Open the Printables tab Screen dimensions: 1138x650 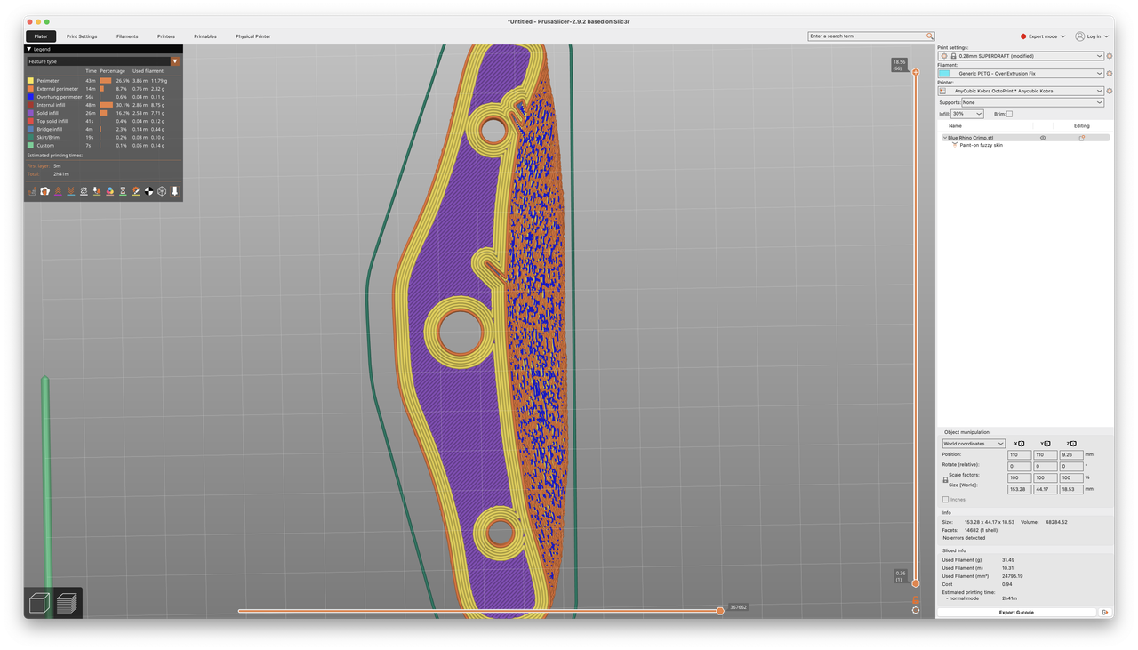(x=205, y=36)
